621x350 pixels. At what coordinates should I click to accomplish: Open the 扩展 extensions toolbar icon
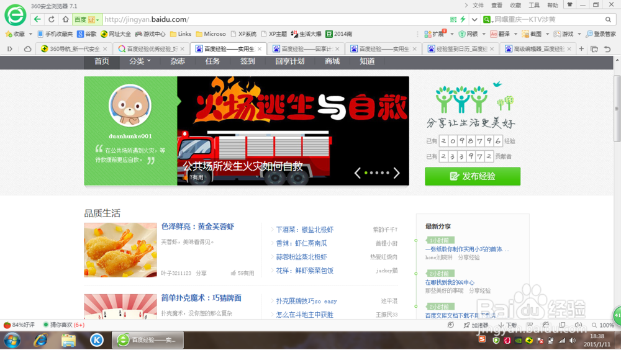pyautogui.click(x=435, y=34)
